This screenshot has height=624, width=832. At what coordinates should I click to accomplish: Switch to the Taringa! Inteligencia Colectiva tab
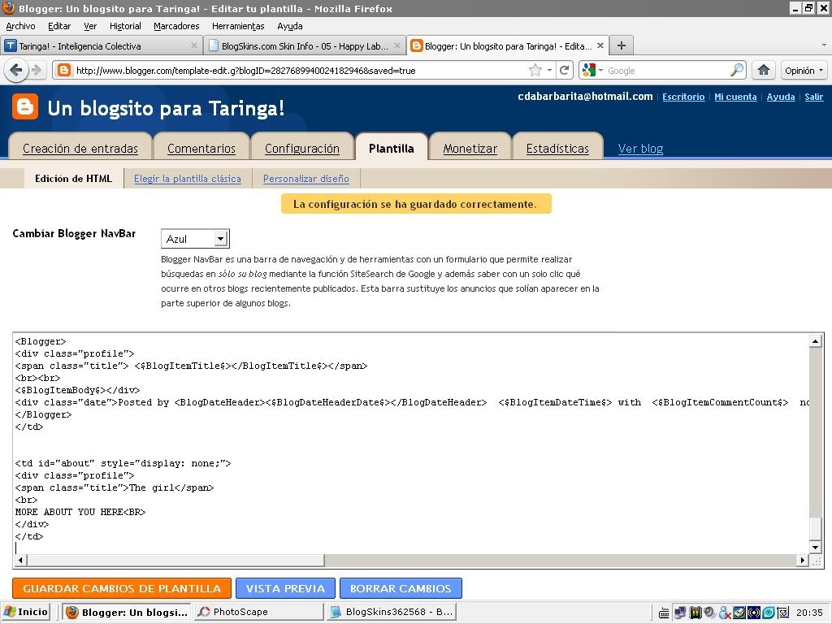pos(102,45)
